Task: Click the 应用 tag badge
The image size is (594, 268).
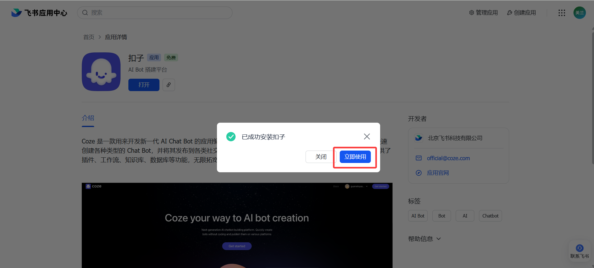Action: point(154,58)
